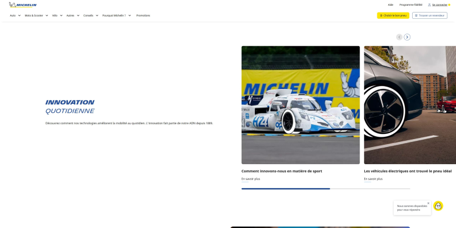Expand the Pourquoi Michelin ? chevron
The image size is (456, 228).
click(129, 15)
